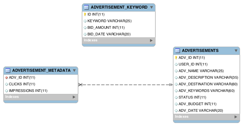Select the ADV_DESTINATION VARCHAR(60) column text

(x=208, y=84)
